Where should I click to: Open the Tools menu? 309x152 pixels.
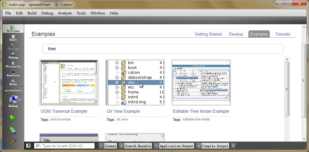(x=81, y=13)
